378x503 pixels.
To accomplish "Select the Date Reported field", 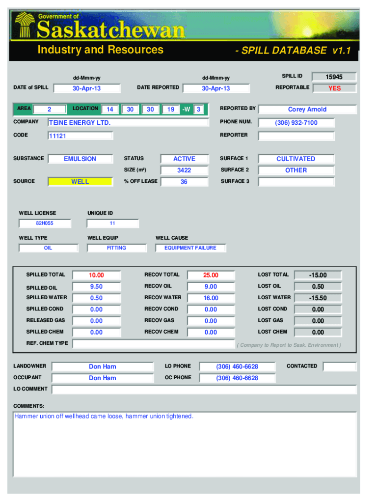I will pos(216,88).
